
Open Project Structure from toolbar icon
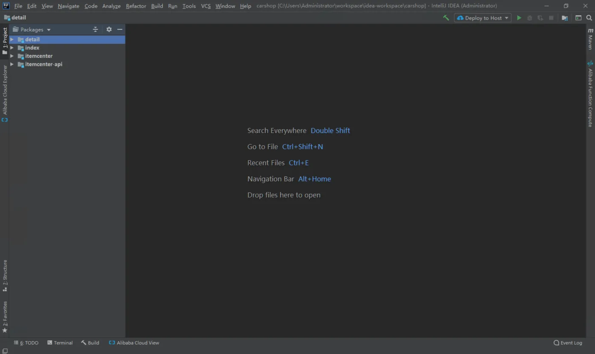coord(565,18)
